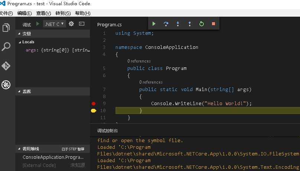The height and width of the screenshot is (171, 300).
Task: Open the .NET Core configuration dropdown
Action: (x=55, y=24)
